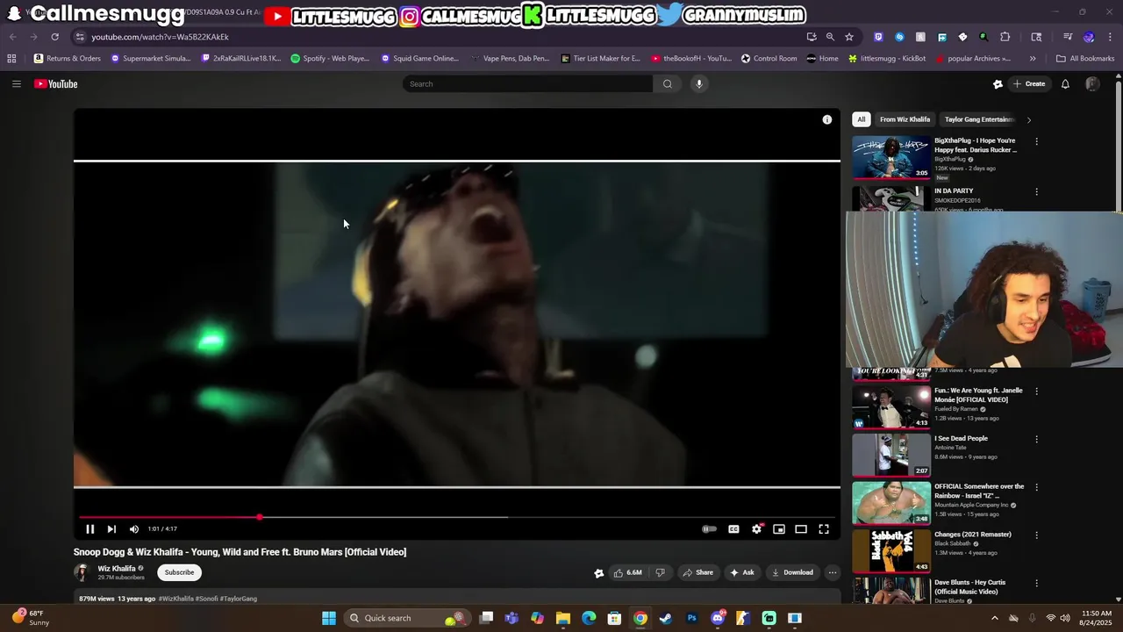Mute the video volume

[x=134, y=529]
